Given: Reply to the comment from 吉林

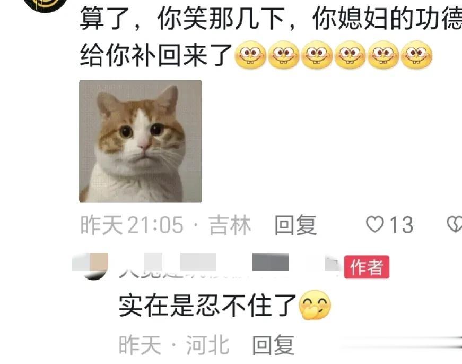Looking at the screenshot, I should (x=295, y=225).
